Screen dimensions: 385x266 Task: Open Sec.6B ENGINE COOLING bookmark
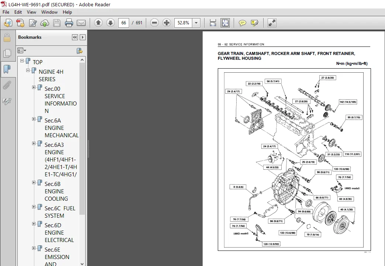click(56, 191)
